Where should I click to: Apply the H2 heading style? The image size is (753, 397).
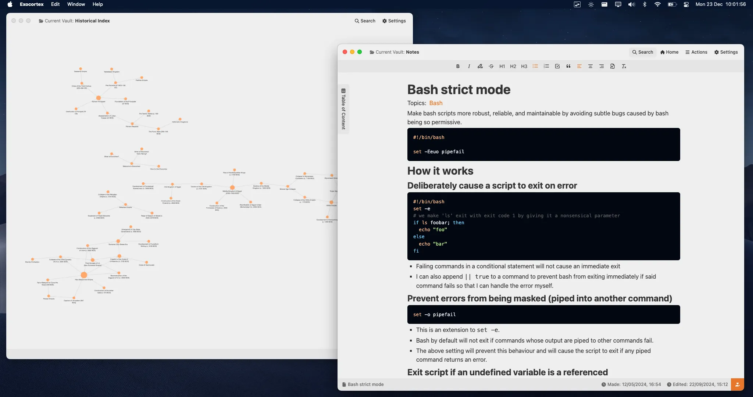pos(513,66)
